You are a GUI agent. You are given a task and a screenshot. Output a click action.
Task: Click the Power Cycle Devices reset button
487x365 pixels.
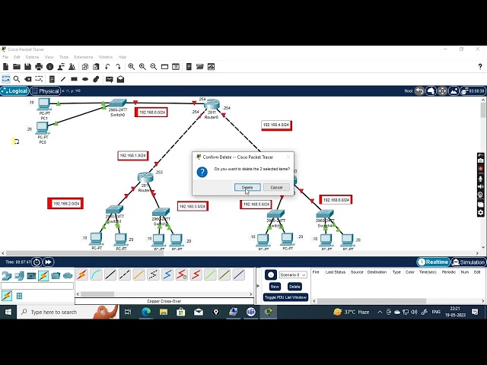(x=37, y=262)
